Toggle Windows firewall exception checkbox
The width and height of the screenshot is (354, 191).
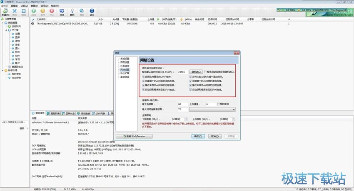(x=191, y=77)
